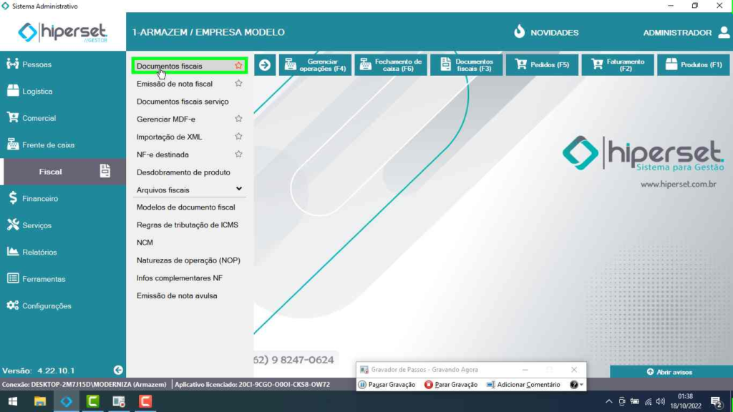Open help dropdown in Gravador de Passos
733x412 pixels.
tap(576, 385)
